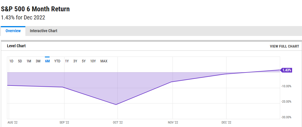Click the AUG '22 axis label
Viewport: 302px width, 127px height.
click(x=12, y=123)
